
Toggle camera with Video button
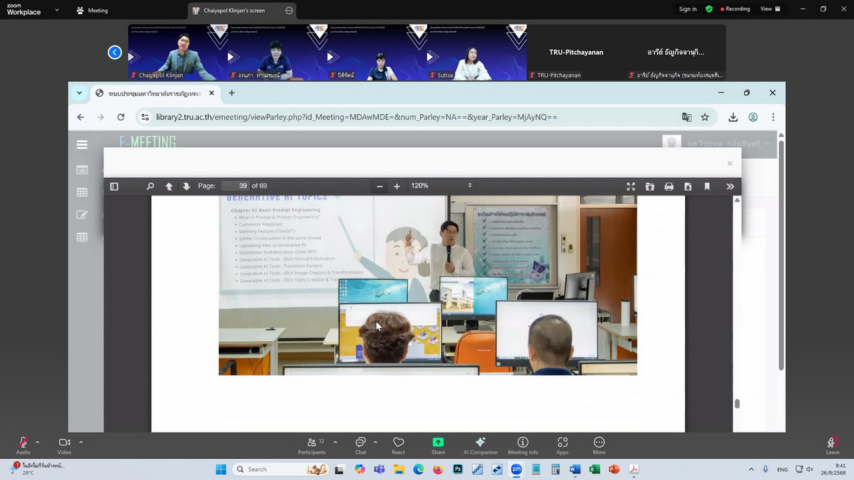tap(64, 445)
